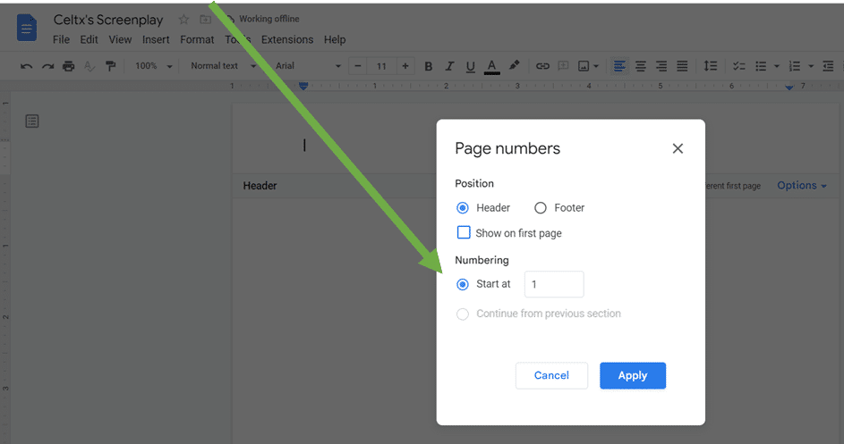Viewport: 844px width, 444px height.
Task: Click the Google Docs home icon
Action: [26, 28]
